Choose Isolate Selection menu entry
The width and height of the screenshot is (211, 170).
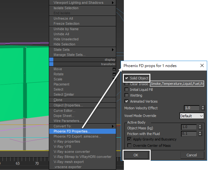(x=82, y=8)
